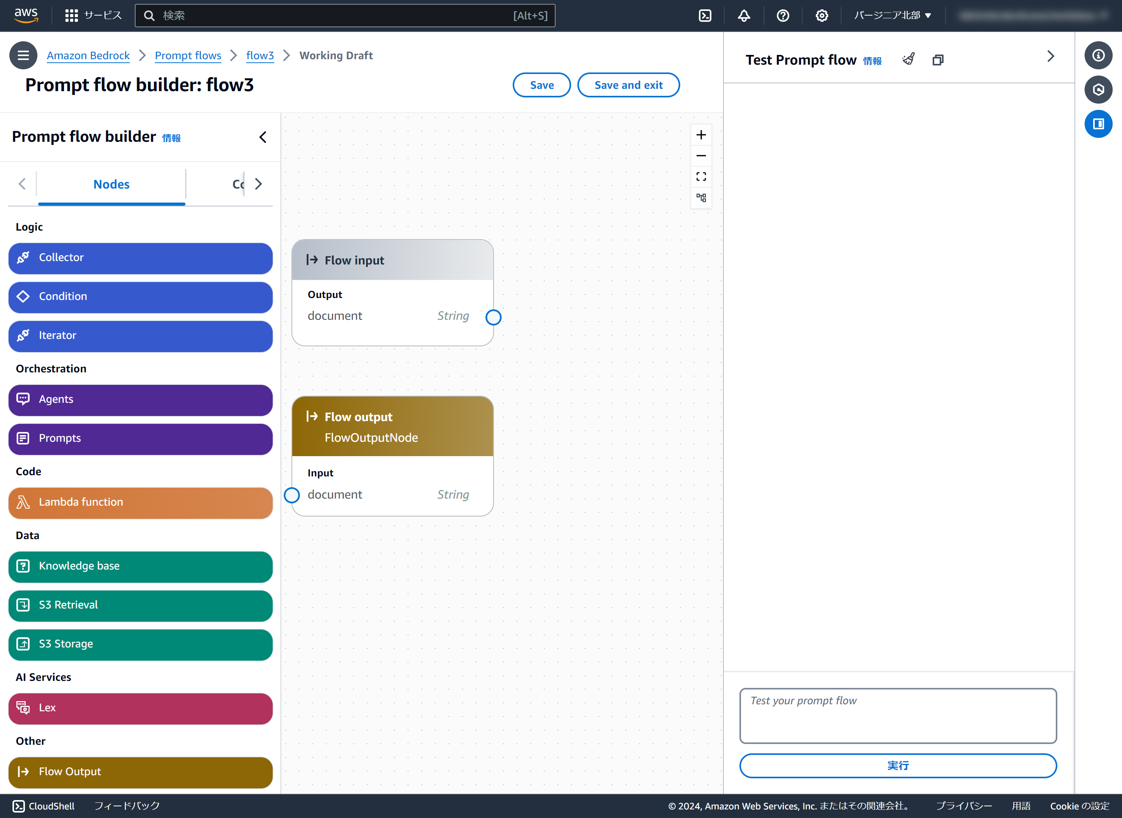Open CloudShell icon in top navigation bar
The width and height of the screenshot is (1122, 818).
(705, 16)
